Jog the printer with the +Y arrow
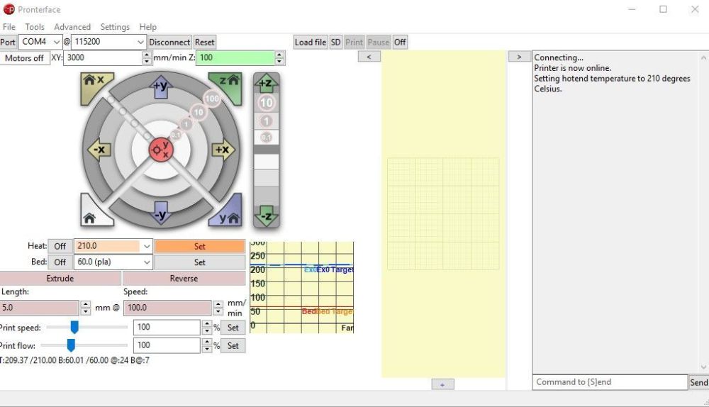The height and width of the screenshot is (407, 709). point(161,89)
